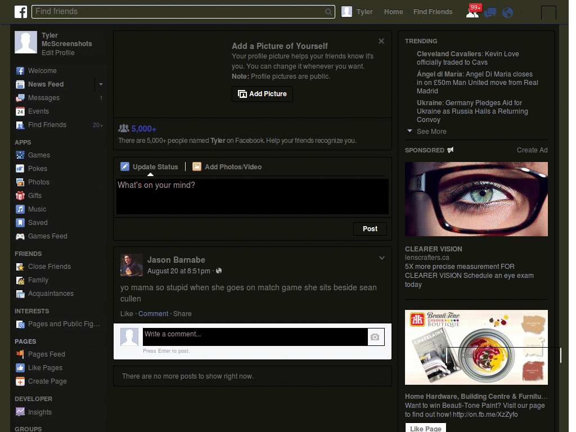Open Music in the apps sidebar

click(x=37, y=209)
